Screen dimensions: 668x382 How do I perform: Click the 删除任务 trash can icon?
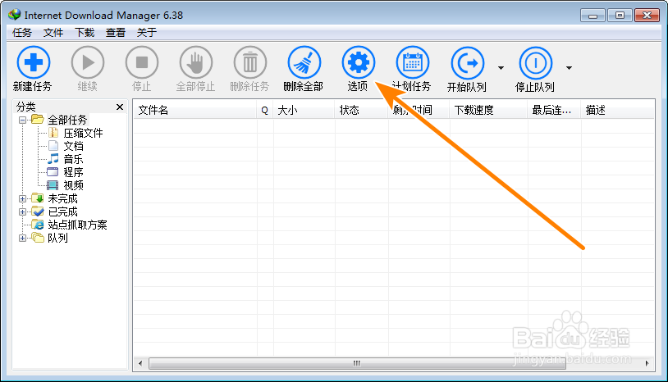(250, 62)
